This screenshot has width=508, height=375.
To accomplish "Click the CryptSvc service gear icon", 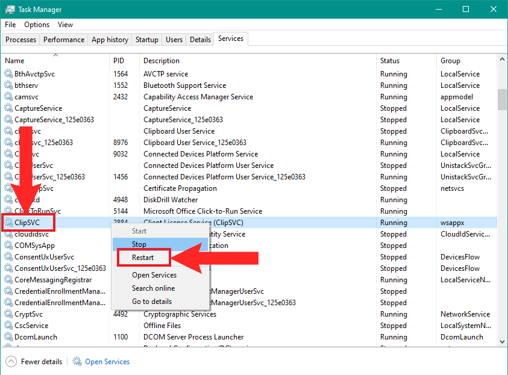I will [x=8, y=314].
